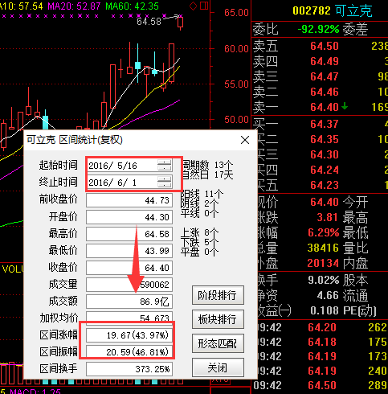Click the 起始时间 date field 2016/5/16
The image size is (388, 394).
[x=123, y=166]
